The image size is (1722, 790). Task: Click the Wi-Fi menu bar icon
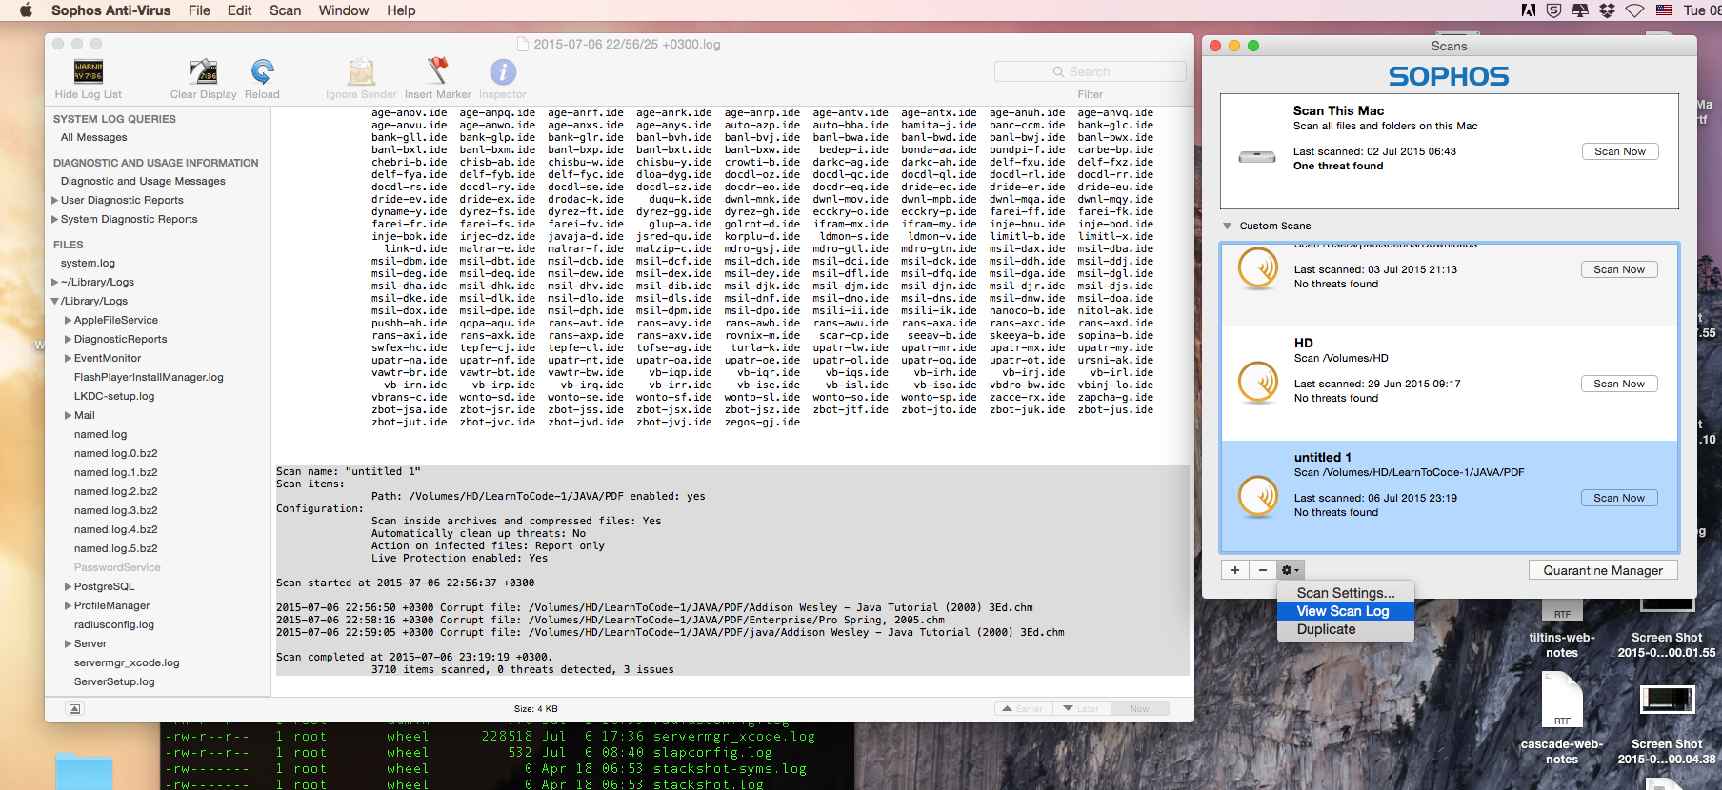pyautogui.click(x=1634, y=10)
